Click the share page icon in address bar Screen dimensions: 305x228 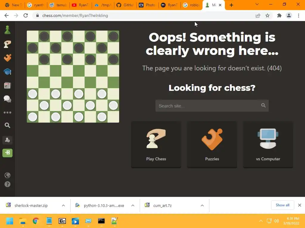pyautogui.click(x=258, y=15)
